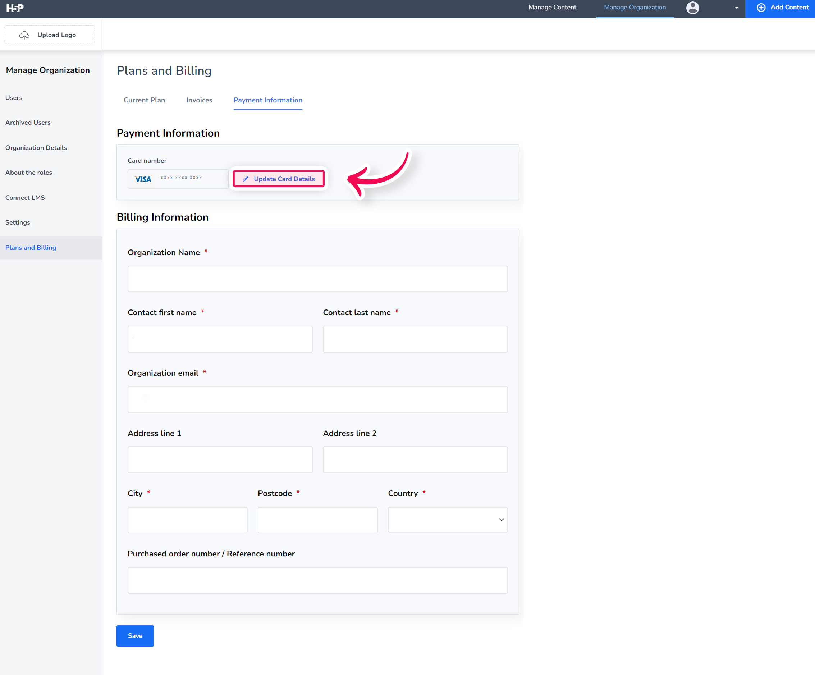815x675 pixels.
Task: Click the Add Content plus icon
Action: pos(761,8)
